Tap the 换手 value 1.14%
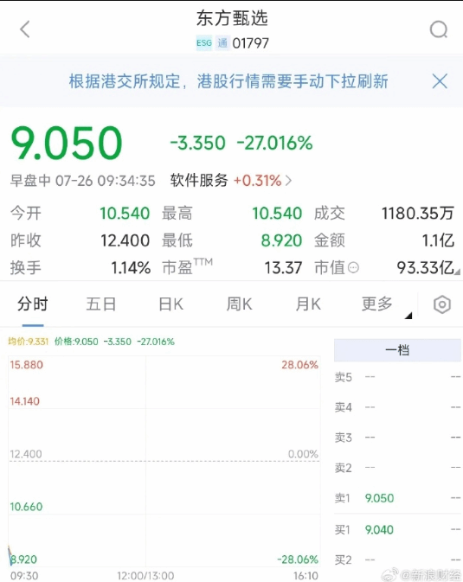Screen dimensions: 463x582 tap(131, 267)
